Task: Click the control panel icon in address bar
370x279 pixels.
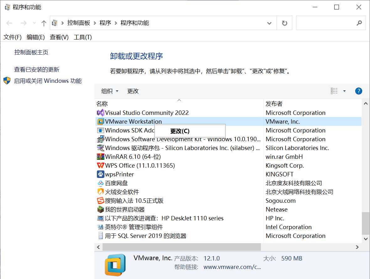Action: click(x=55, y=23)
